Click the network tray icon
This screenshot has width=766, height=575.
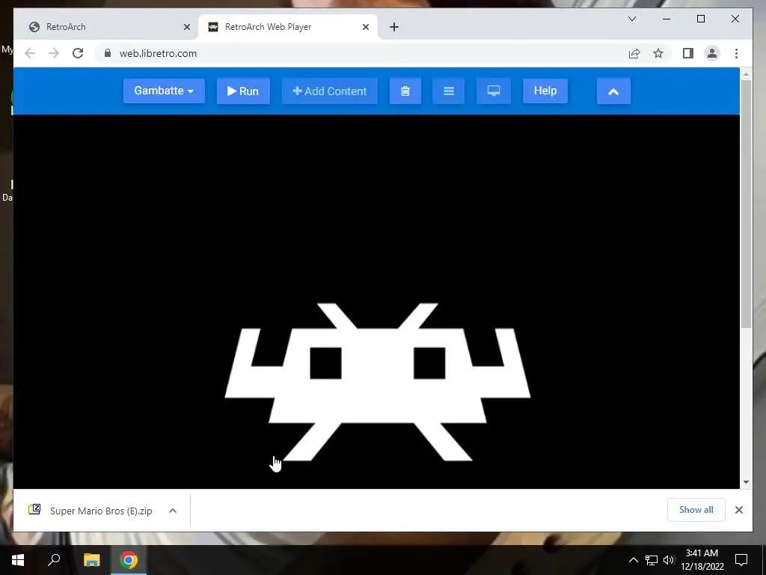click(x=652, y=560)
